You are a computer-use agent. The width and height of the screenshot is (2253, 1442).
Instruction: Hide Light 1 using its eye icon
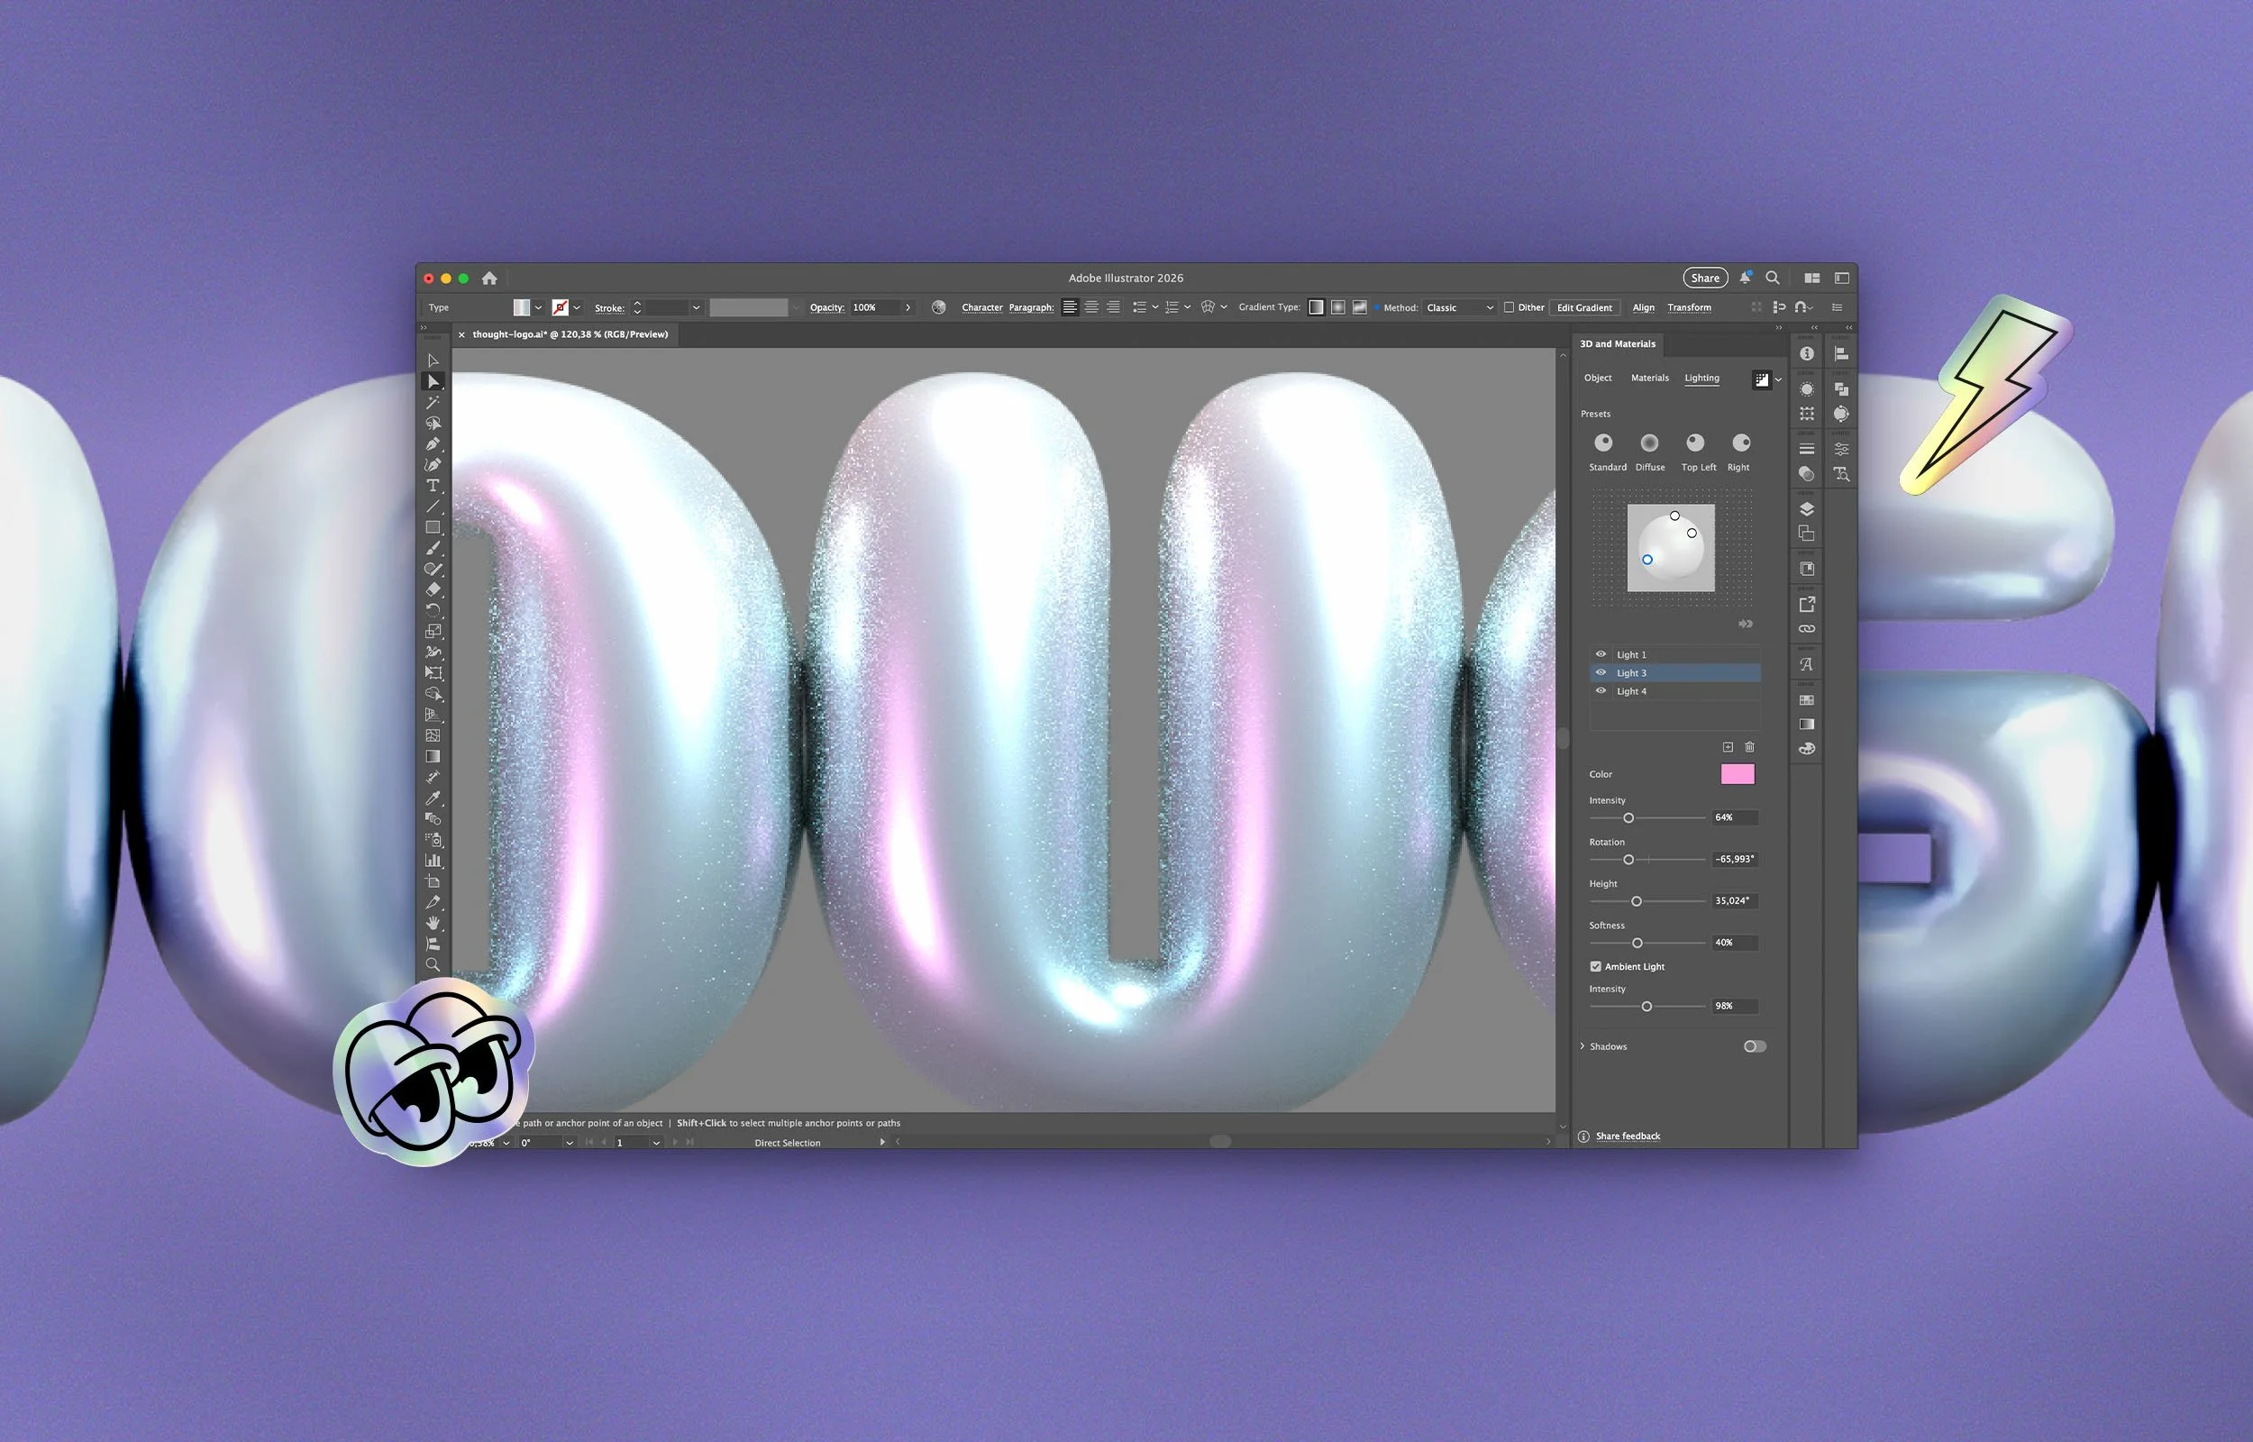(1601, 654)
